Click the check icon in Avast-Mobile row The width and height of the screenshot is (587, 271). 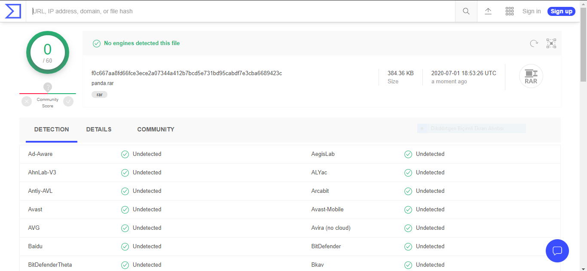[408, 210]
